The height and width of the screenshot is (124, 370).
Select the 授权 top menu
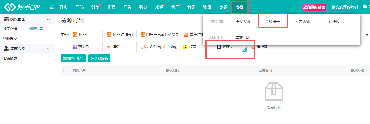click(x=239, y=7)
